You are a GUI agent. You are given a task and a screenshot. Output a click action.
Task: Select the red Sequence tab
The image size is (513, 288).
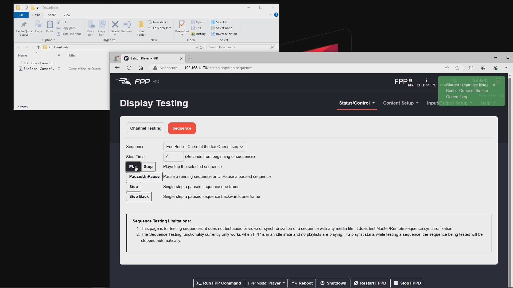(x=182, y=128)
